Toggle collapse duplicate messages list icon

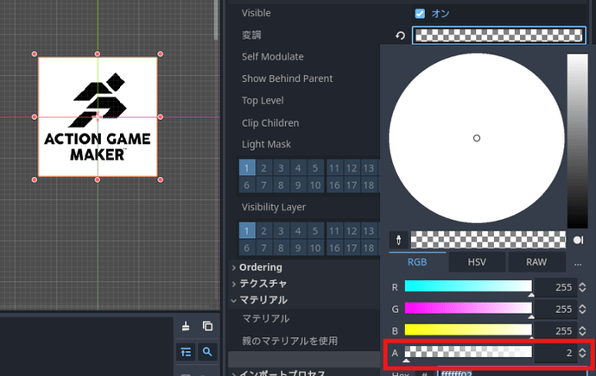point(186,352)
